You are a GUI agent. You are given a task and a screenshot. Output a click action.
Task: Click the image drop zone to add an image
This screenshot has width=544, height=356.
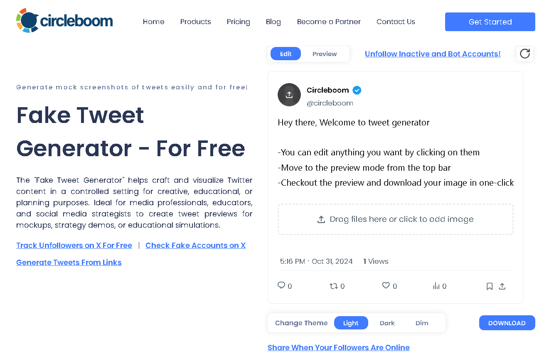tap(395, 219)
